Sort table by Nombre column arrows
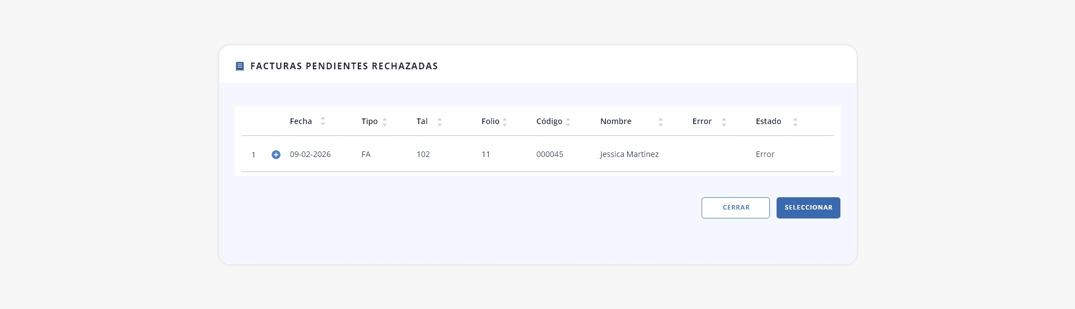Image resolution: width=1075 pixels, height=309 pixels. pyautogui.click(x=661, y=122)
